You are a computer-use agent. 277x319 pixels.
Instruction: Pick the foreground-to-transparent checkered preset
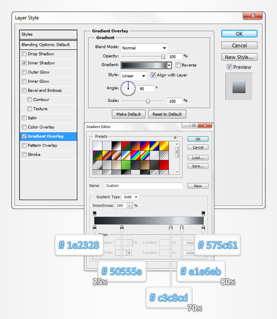coord(107,146)
